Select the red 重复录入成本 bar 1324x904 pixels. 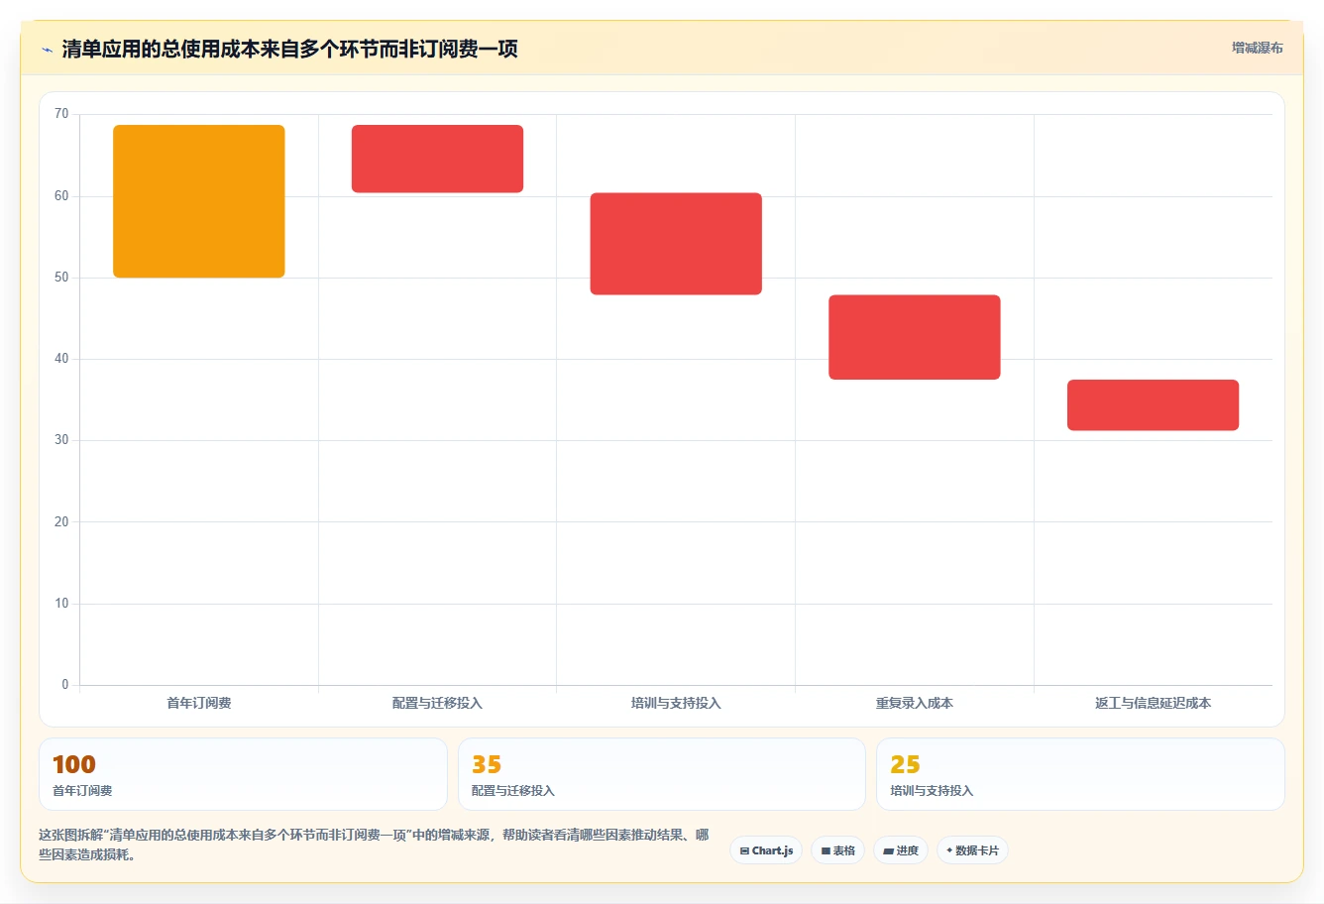(x=915, y=337)
